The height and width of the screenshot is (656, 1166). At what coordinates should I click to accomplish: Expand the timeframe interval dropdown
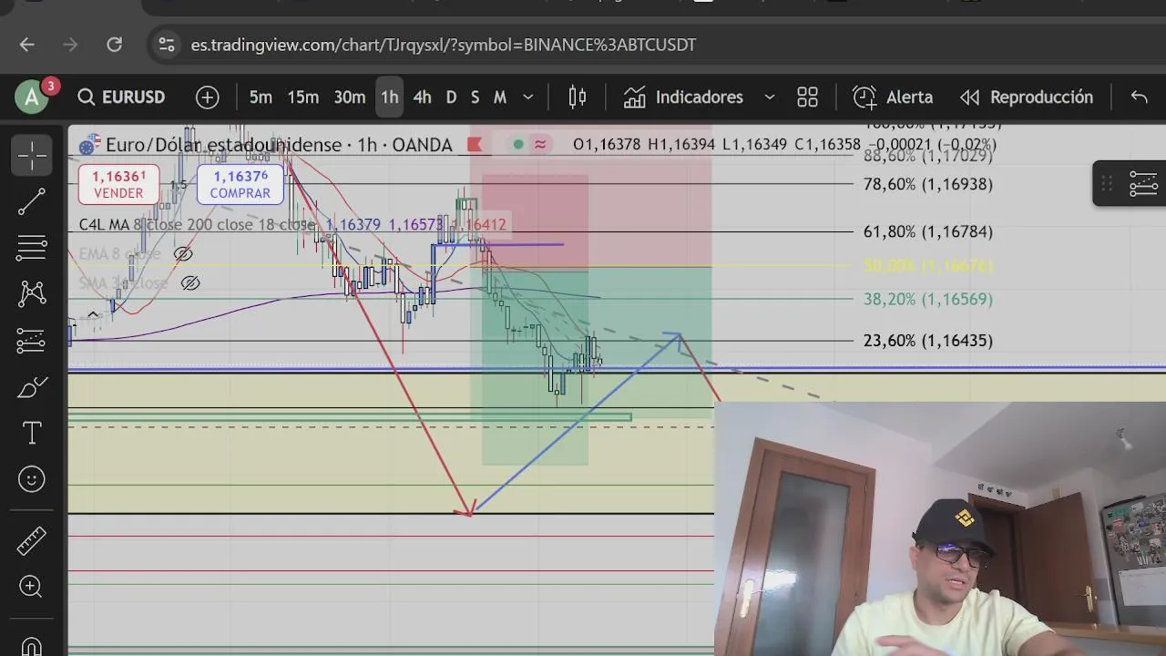point(527,97)
